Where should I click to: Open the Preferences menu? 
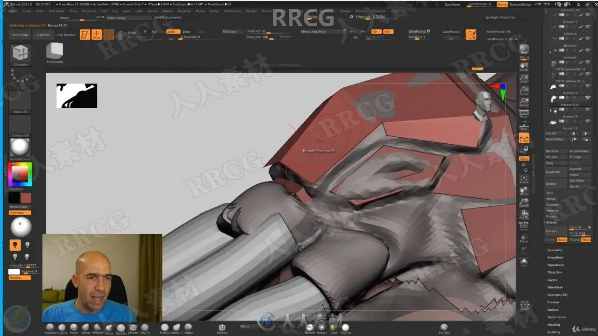[x=232, y=11]
